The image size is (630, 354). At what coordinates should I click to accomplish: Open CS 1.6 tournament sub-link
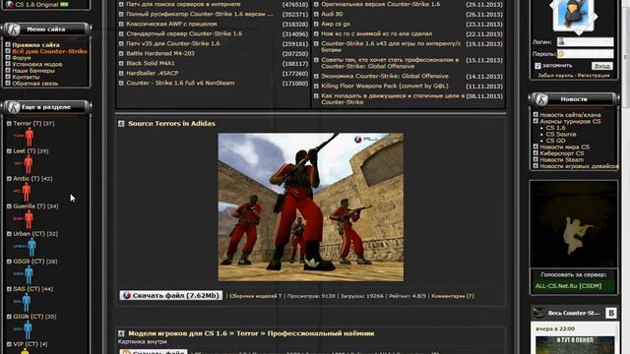click(x=555, y=128)
